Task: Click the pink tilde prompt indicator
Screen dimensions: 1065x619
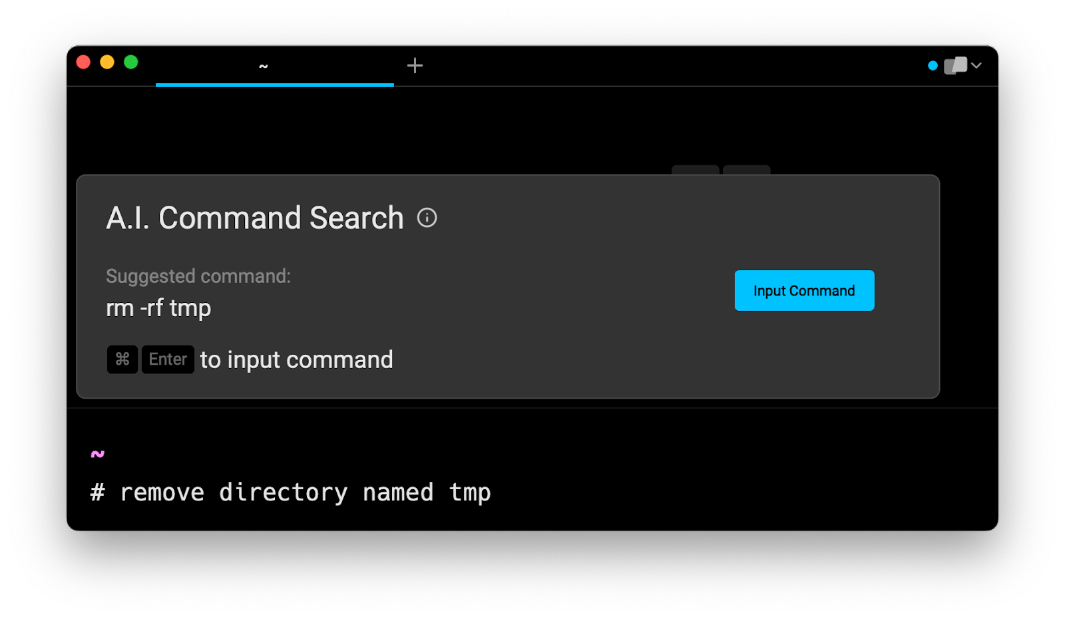Action: point(98,454)
